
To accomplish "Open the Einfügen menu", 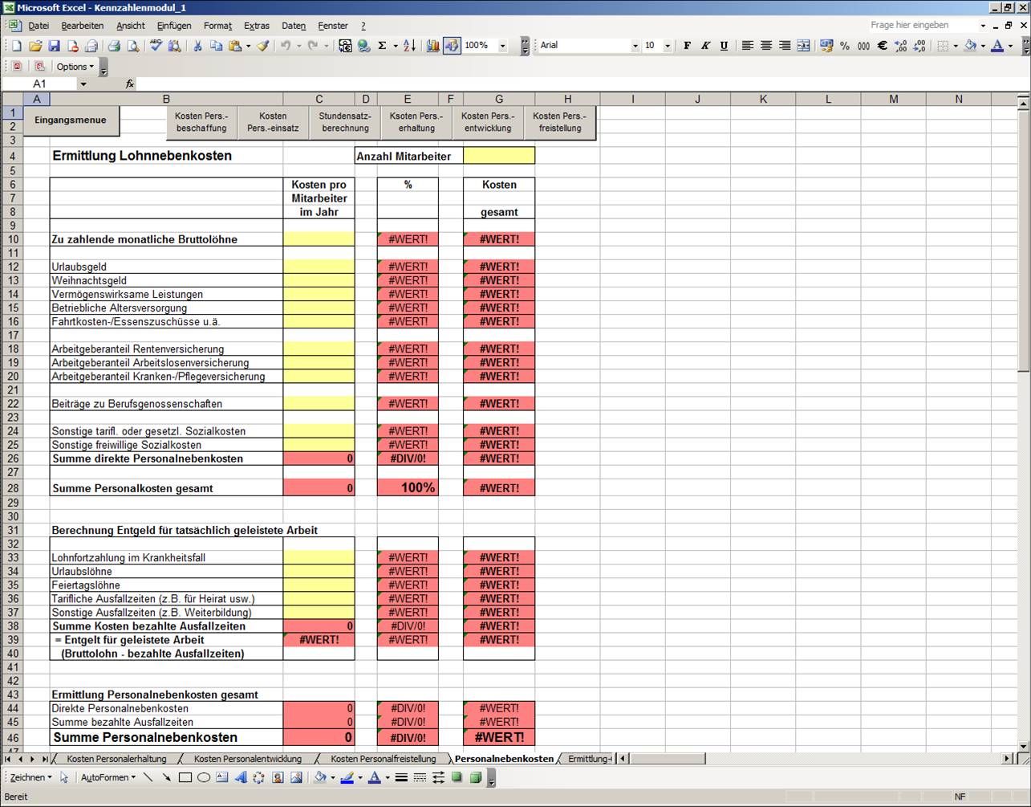I will (174, 26).
